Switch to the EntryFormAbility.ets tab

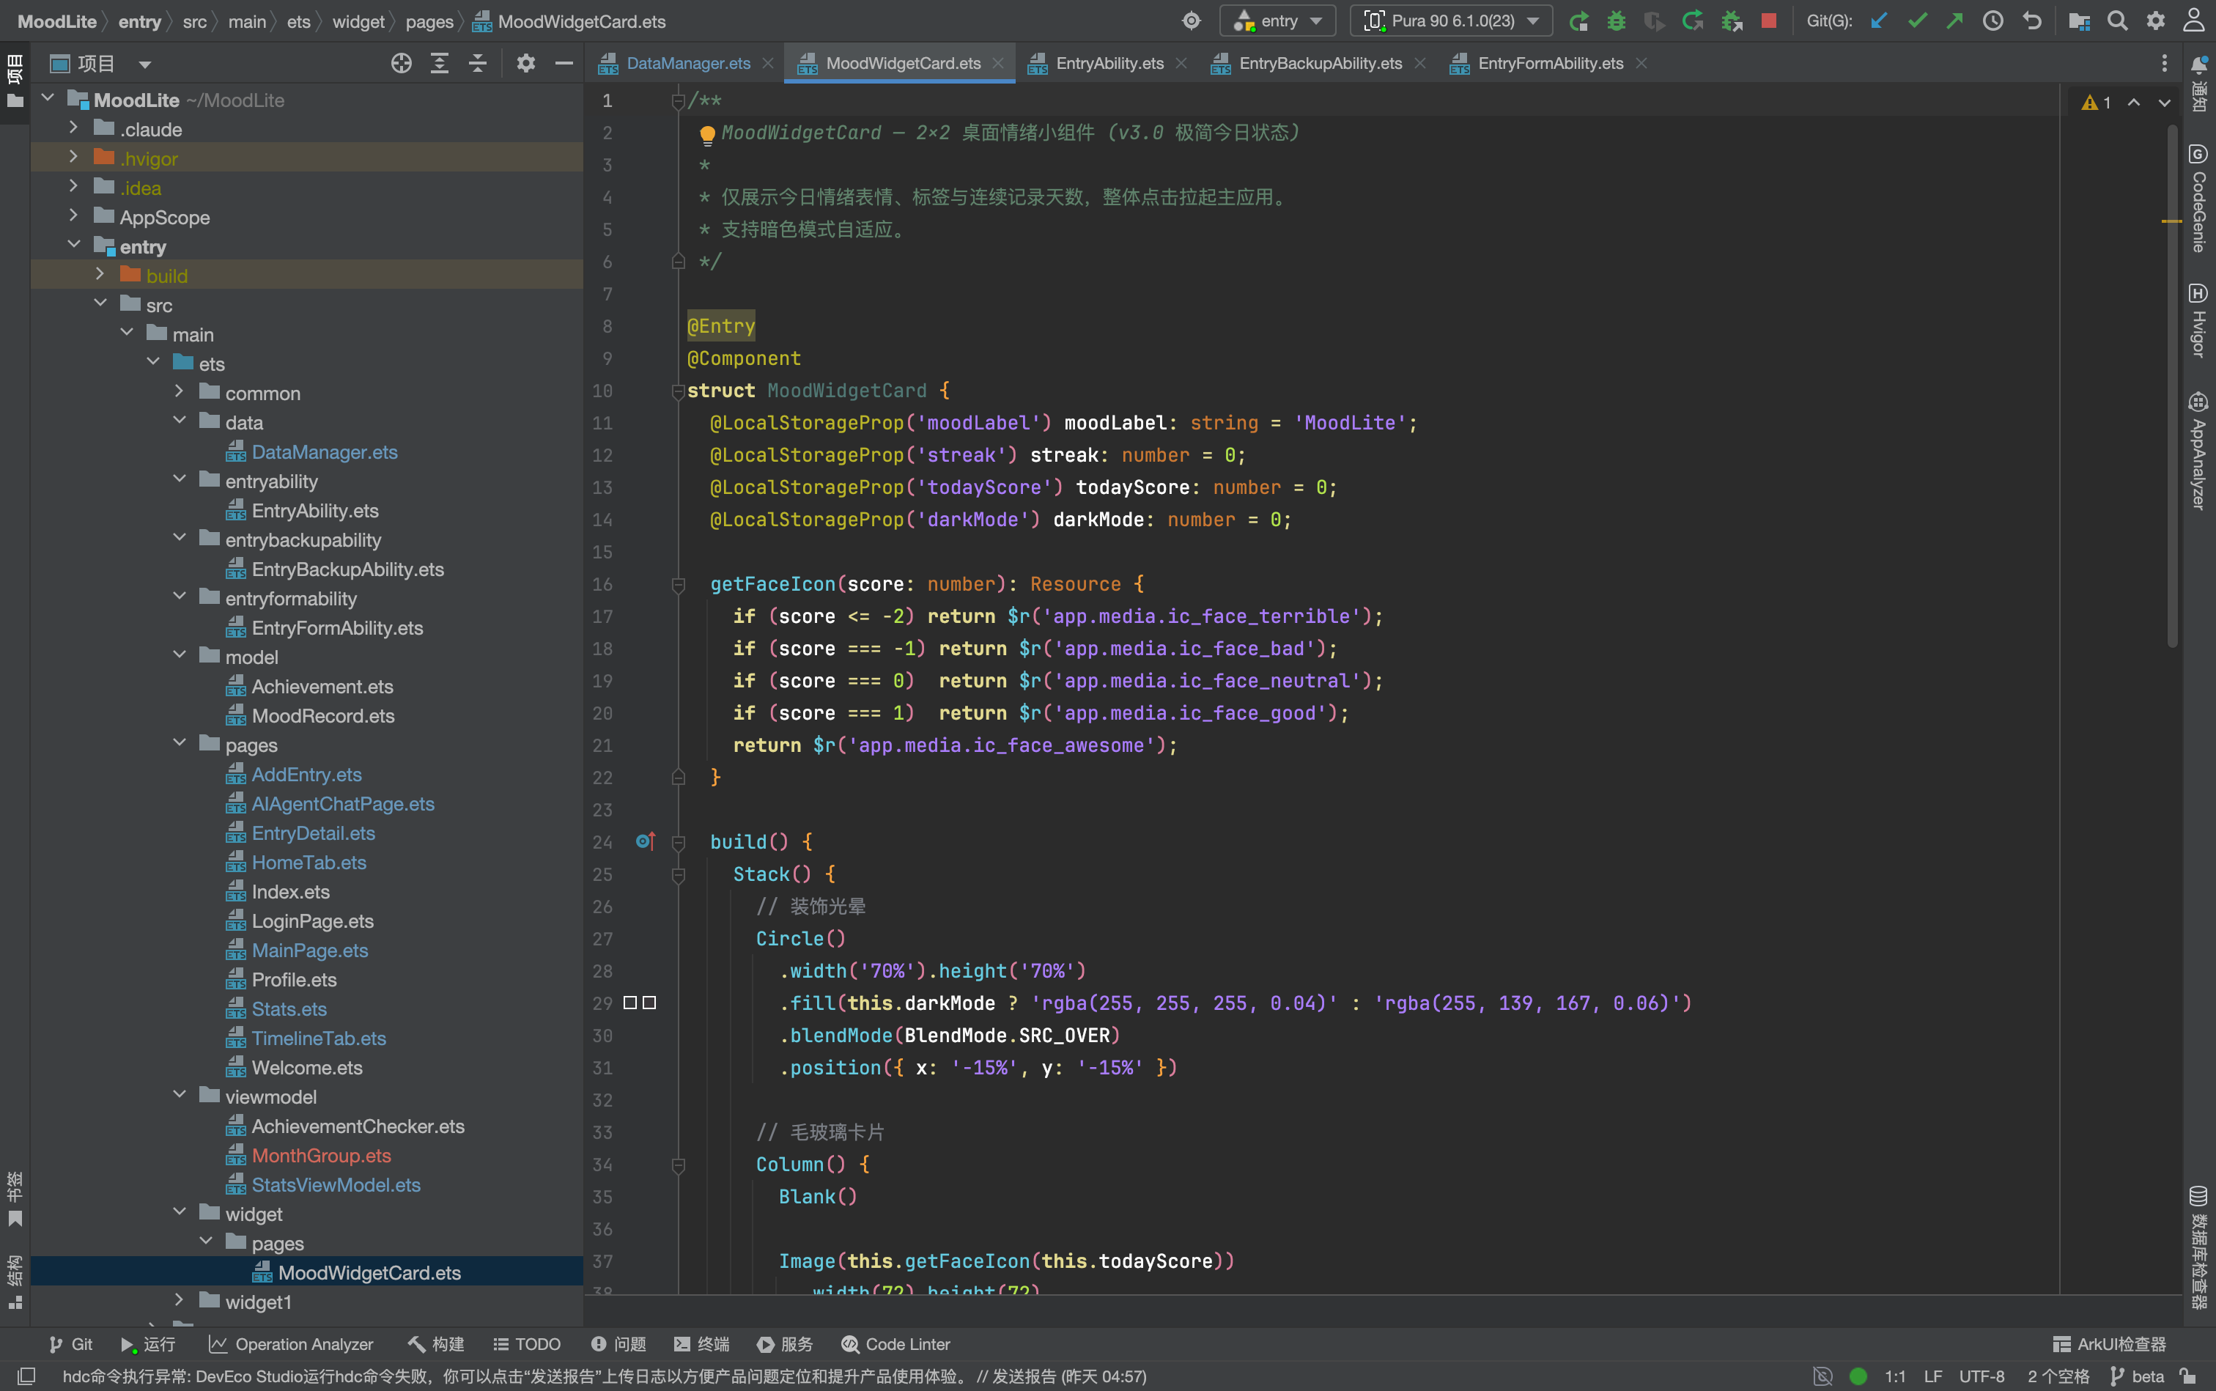[x=1549, y=64]
